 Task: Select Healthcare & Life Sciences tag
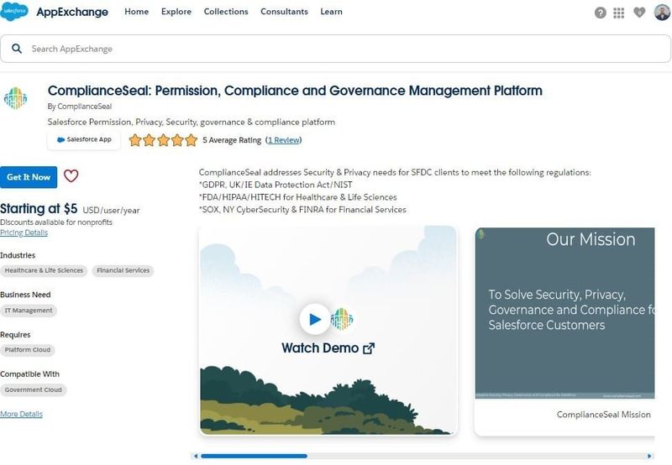point(44,270)
